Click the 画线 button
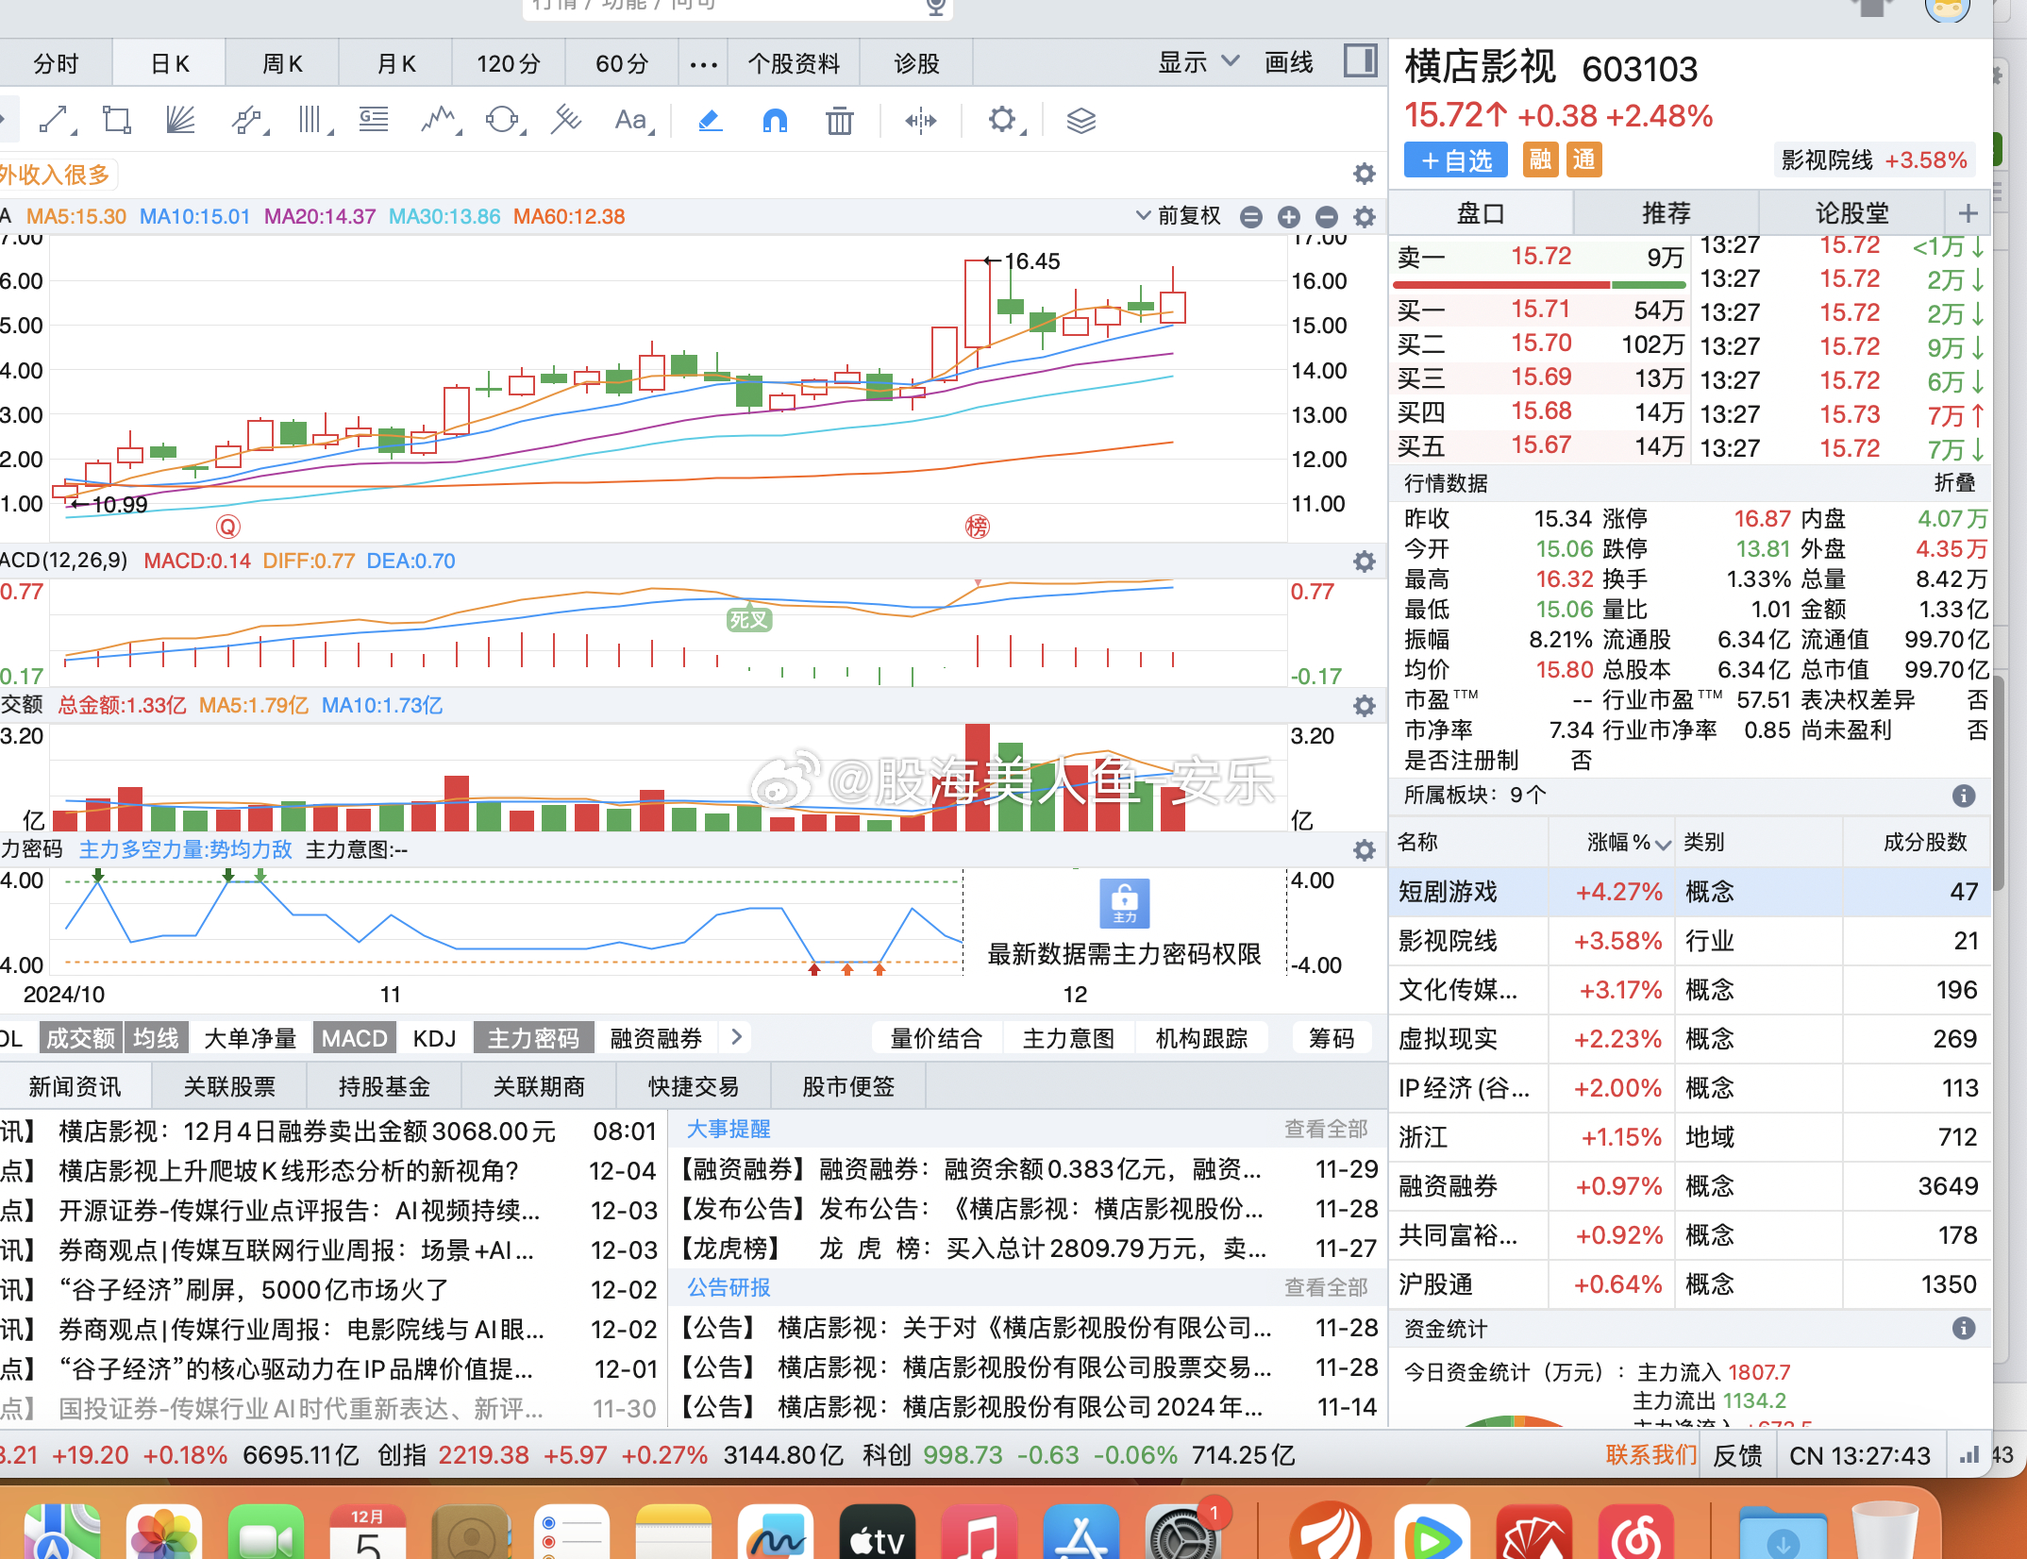 click(x=1289, y=62)
